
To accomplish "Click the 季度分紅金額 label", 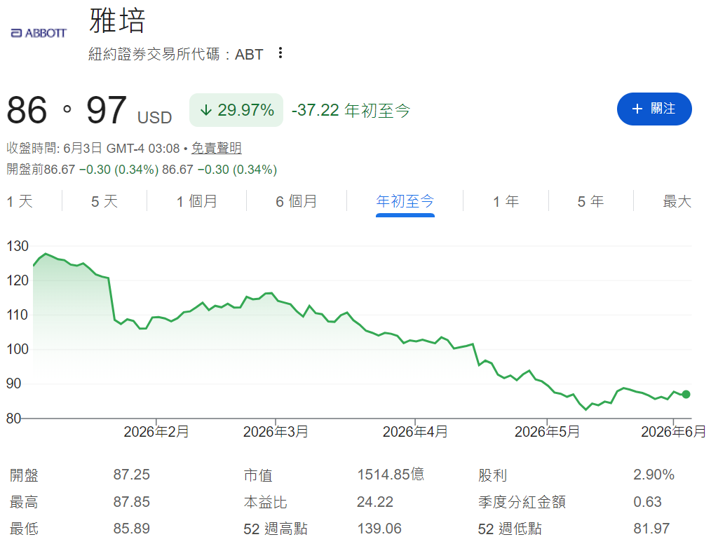I will (522, 502).
